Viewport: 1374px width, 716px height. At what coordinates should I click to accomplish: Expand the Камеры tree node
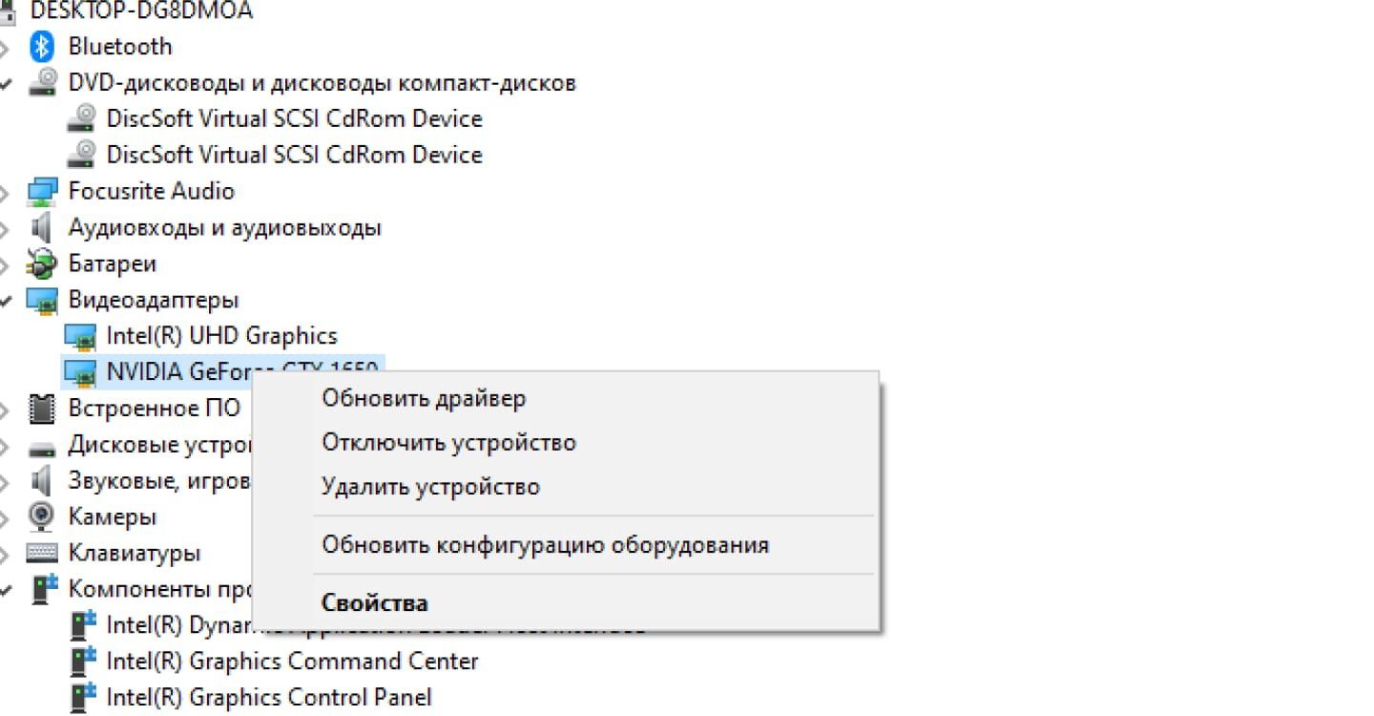click(x=5, y=517)
